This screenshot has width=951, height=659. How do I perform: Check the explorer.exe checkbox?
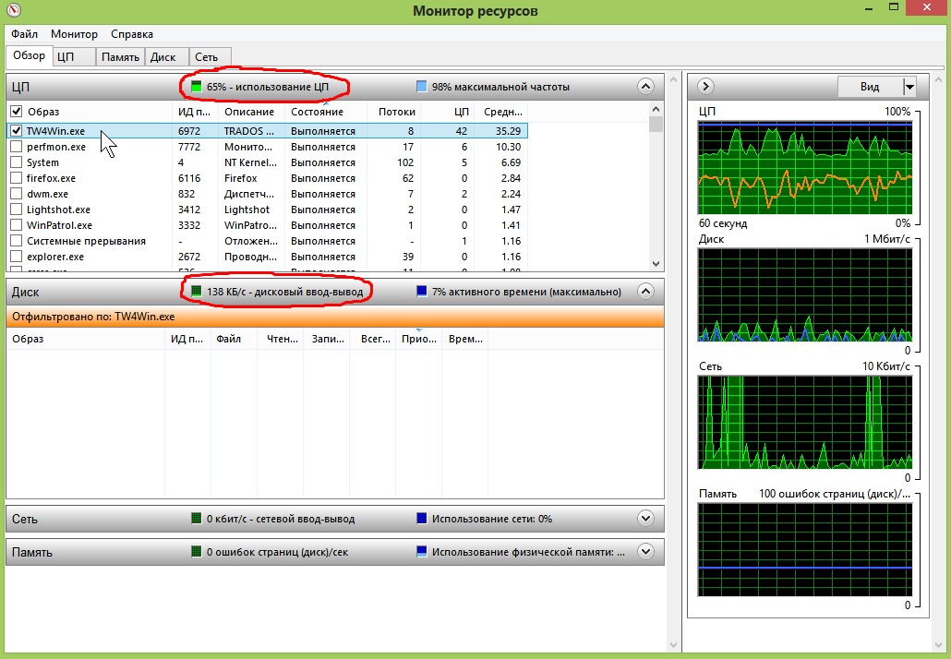17,258
